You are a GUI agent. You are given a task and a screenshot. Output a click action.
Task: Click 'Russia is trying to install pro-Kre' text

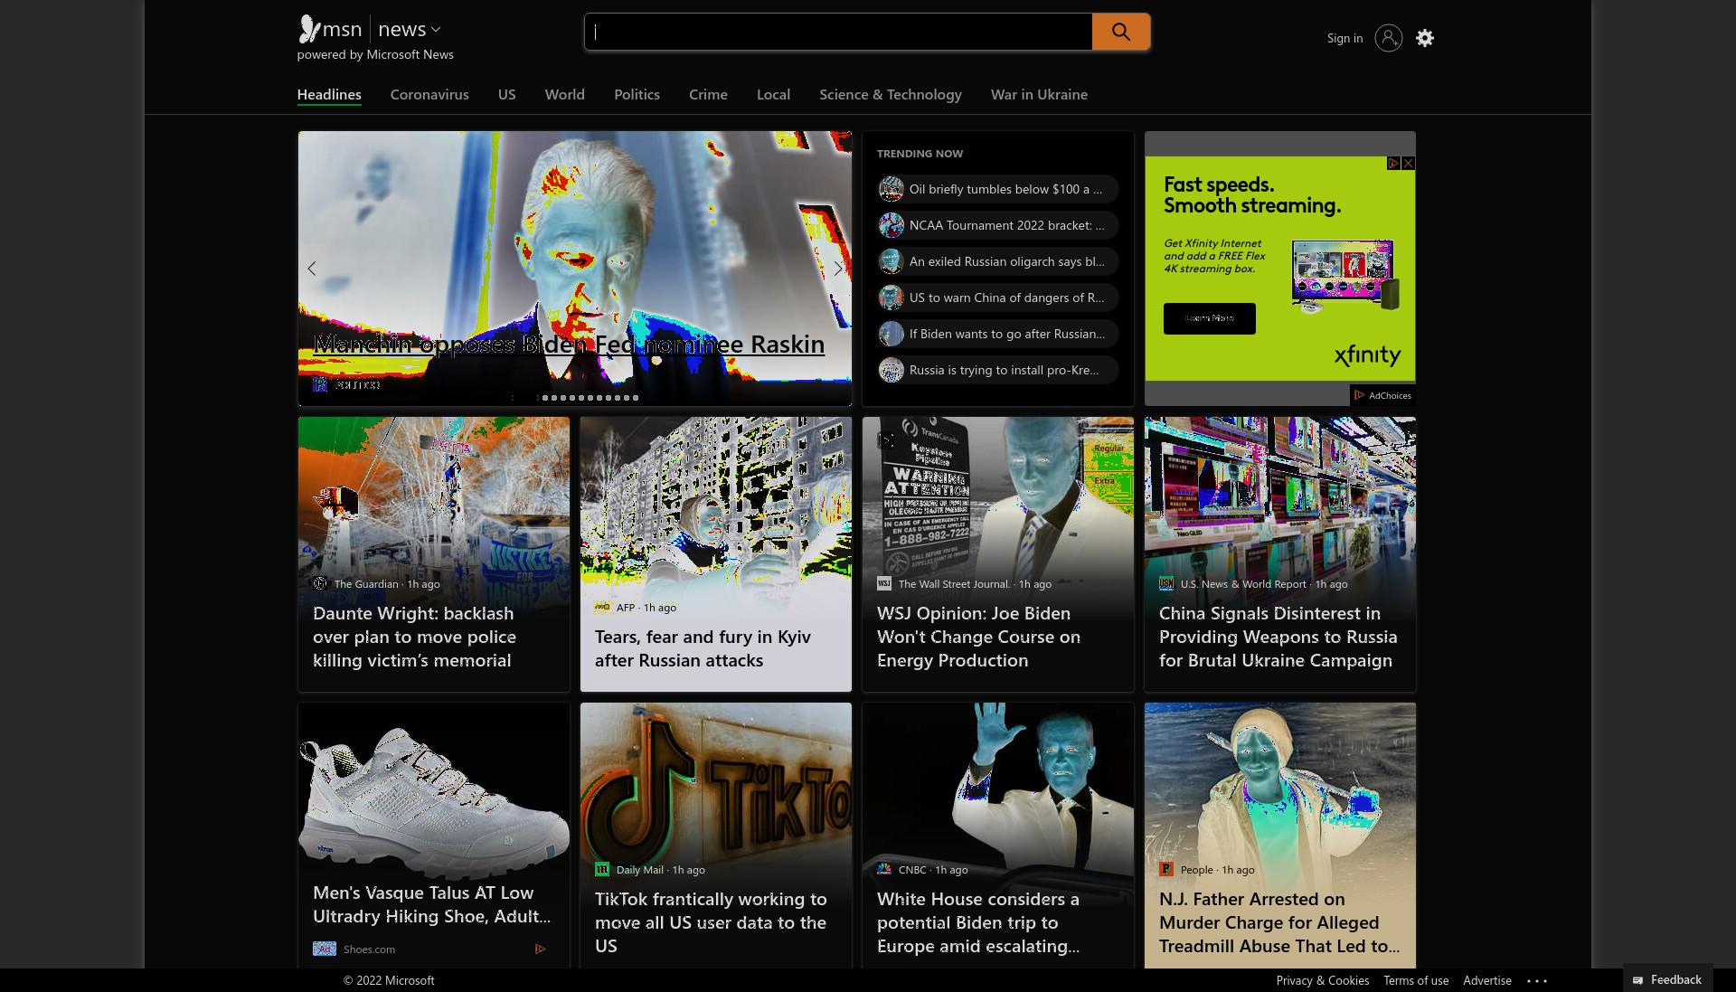coord(1005,370)
